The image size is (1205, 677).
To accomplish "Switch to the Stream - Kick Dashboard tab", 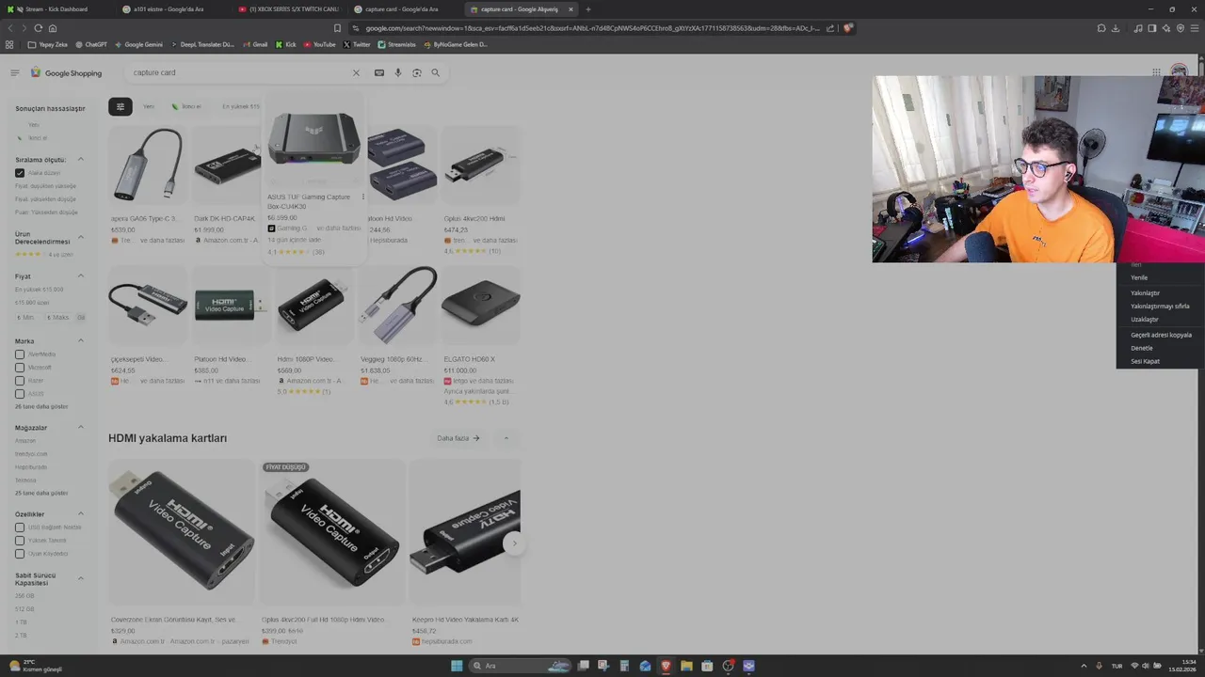I will click(x=56, y=9).
